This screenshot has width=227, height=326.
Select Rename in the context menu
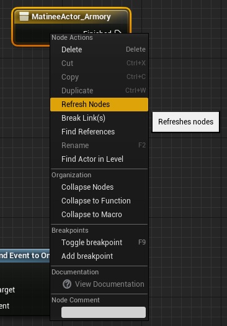click(x=99, y=146)
